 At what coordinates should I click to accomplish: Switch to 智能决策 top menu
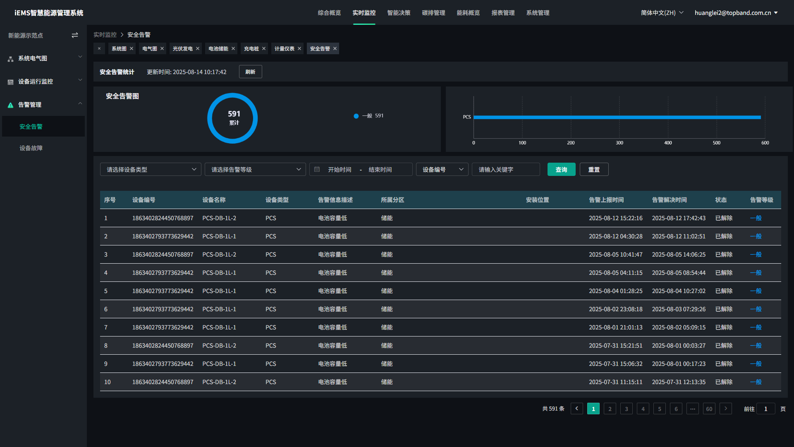pyautogui.click(x=399, y=13)
